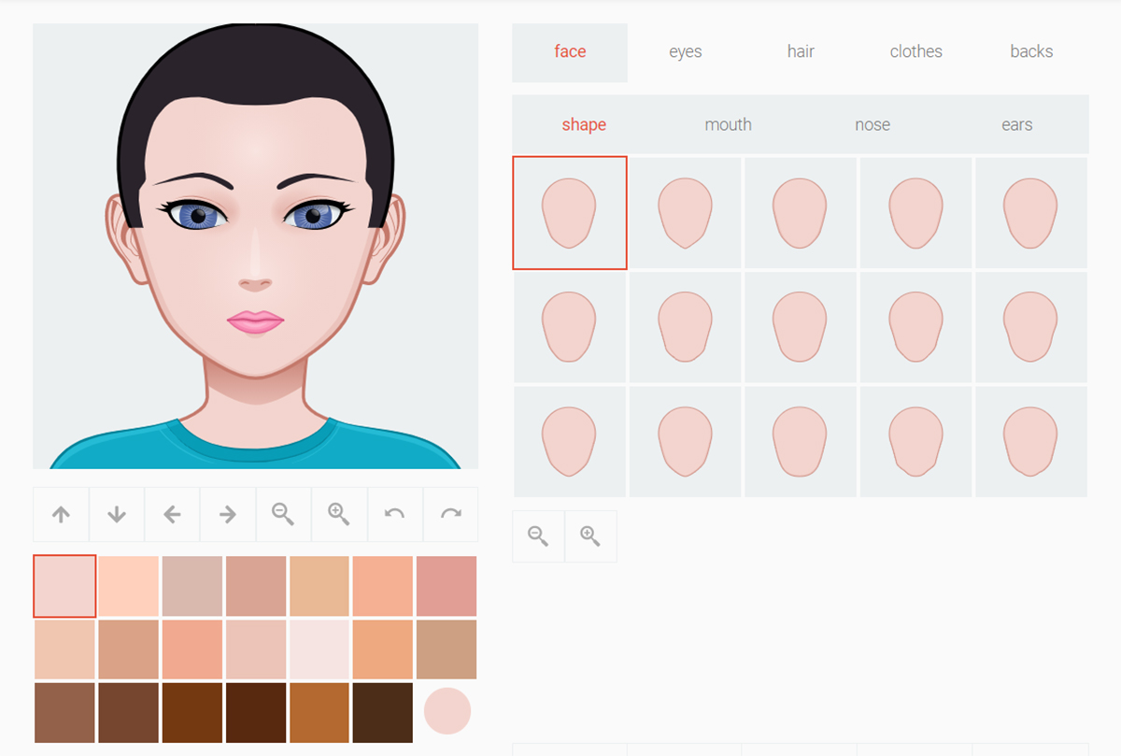Zoom out of the avatar preview
Screen dimensions: 1121x756
(x=283, y=514)
